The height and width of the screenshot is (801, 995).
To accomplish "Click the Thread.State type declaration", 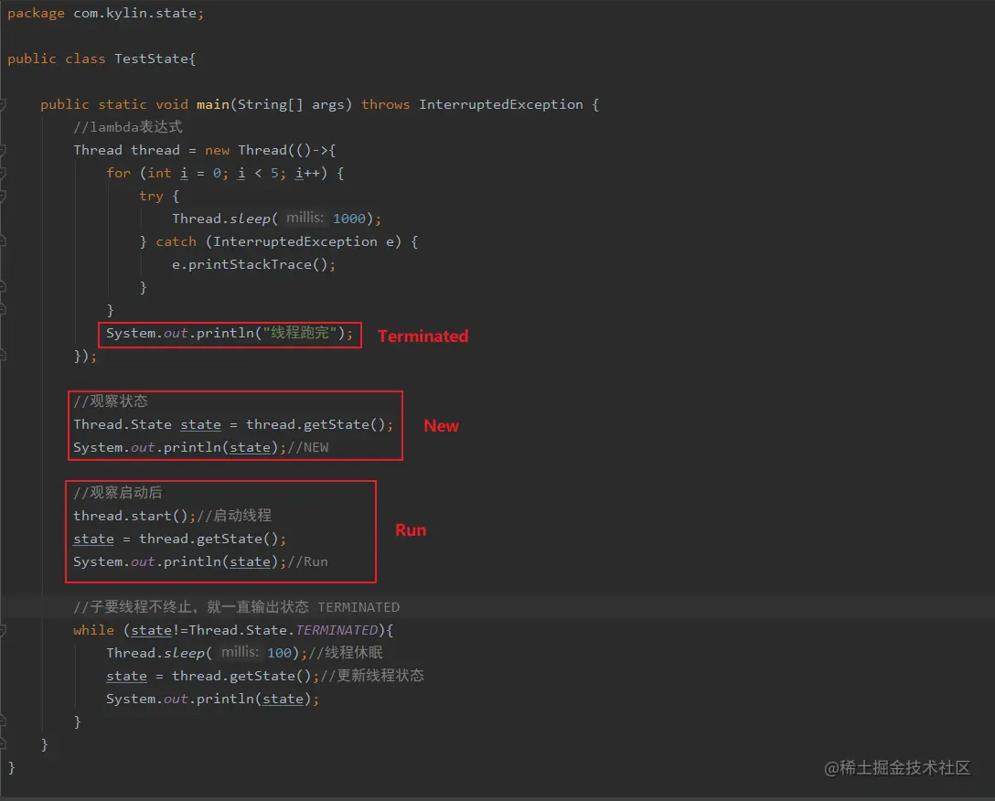I will tap(123, 424).
